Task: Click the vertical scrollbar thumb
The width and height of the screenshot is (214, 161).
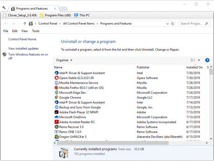Action: pyautogui.click(x=211, y=72)
